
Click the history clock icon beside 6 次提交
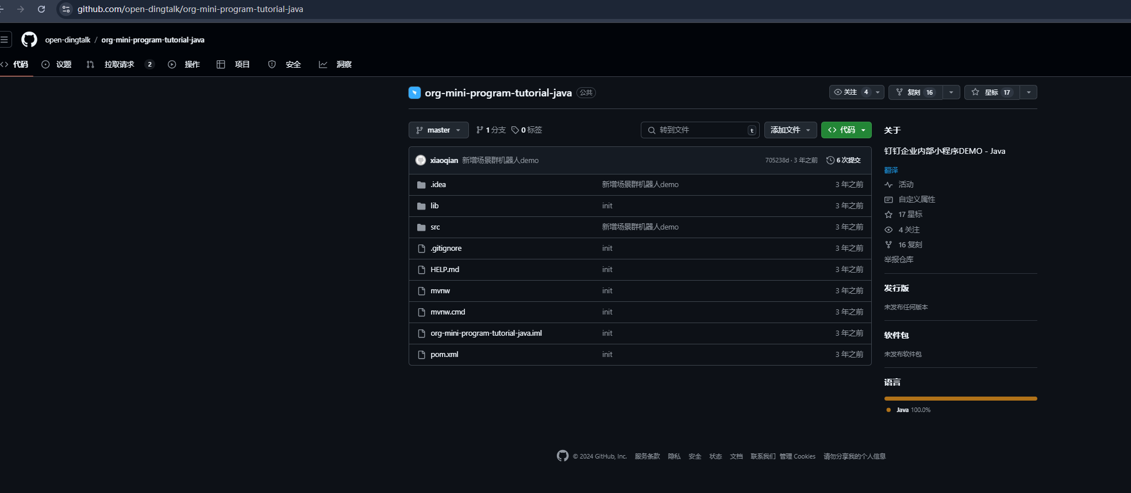(x=830, y=160)
